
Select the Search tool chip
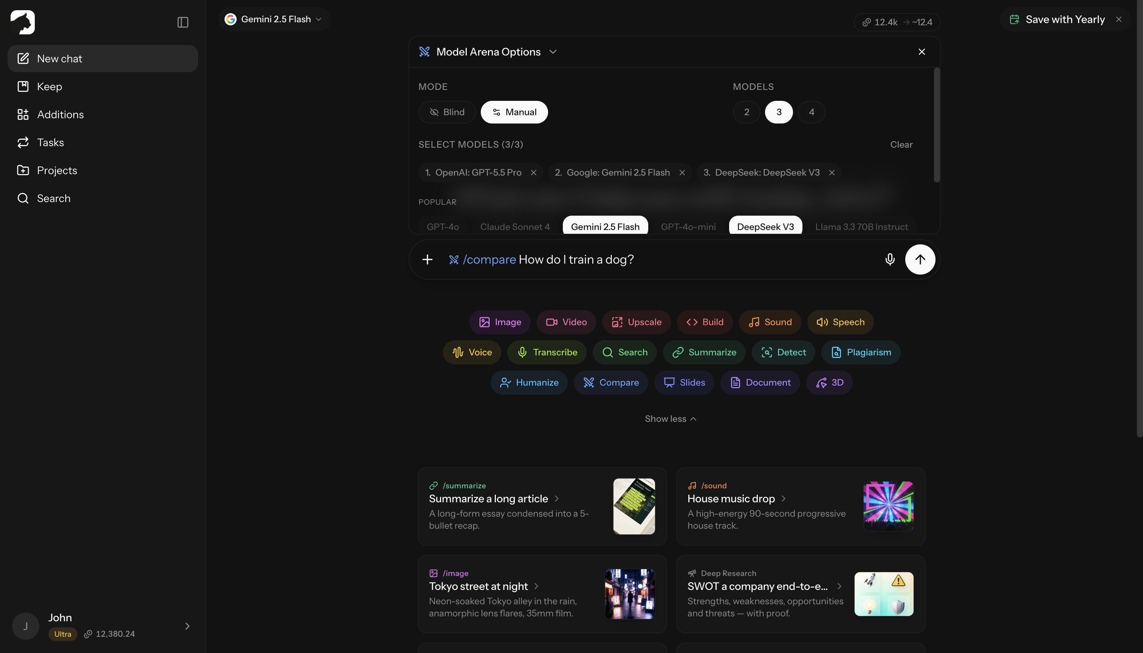[x=624, y=352]
